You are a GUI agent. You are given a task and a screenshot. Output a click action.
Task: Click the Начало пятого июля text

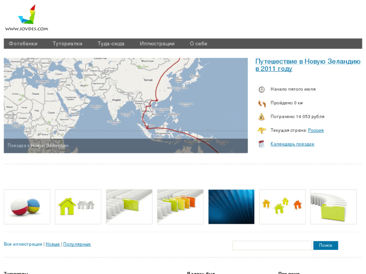click(293, 89)
